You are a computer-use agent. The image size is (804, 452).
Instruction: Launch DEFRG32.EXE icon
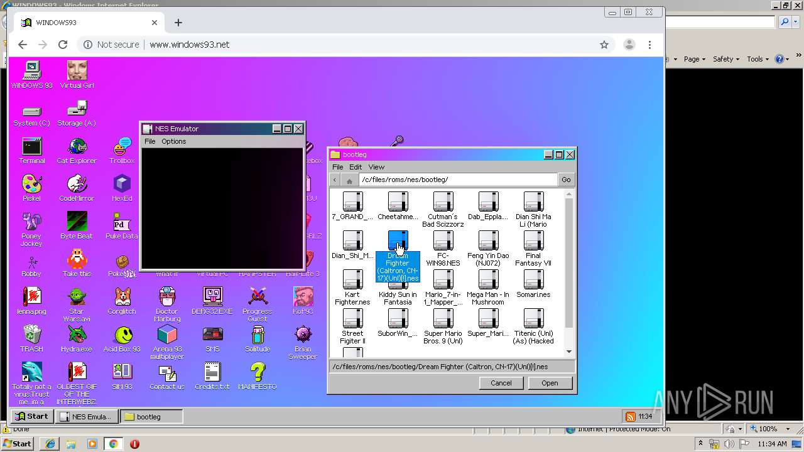pyautogui.click(x=212, y=301)
